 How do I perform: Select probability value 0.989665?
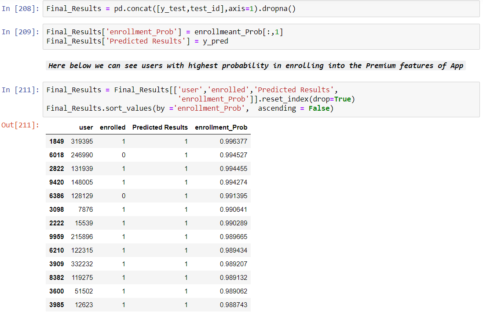point(234,237)
